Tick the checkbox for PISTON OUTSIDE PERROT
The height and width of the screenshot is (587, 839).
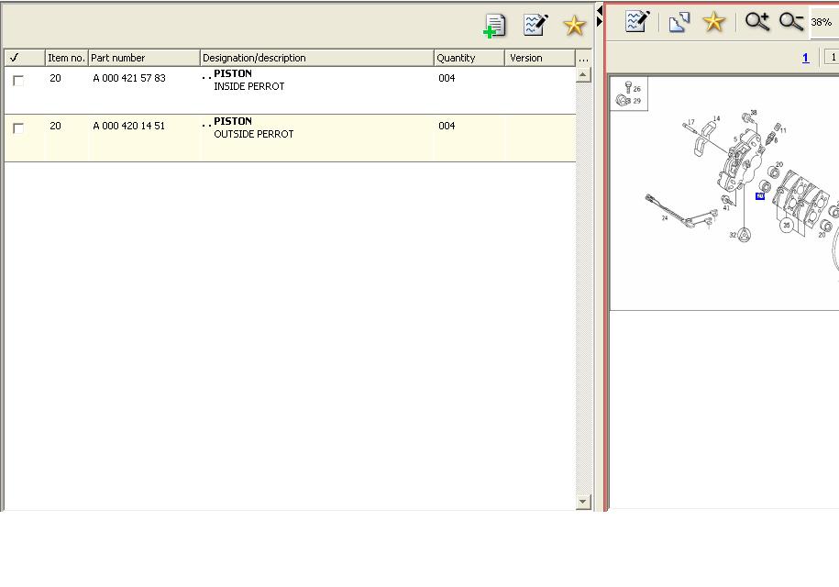click(18, 128)
